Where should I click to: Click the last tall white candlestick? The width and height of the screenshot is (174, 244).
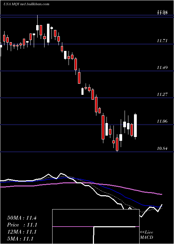click(135, 126)
